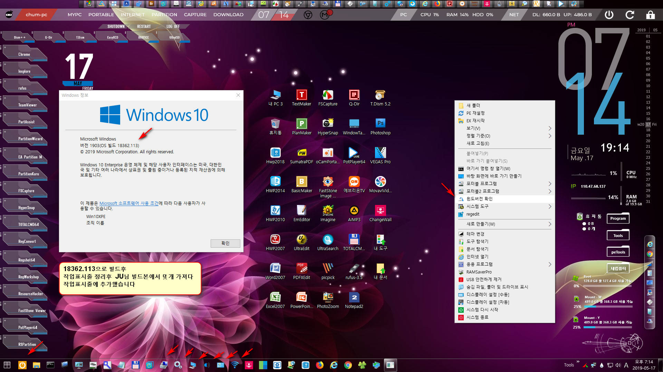Click the volume icon in system tray
This screenshot has height=372, width=663.
click(x=618, y=365)
